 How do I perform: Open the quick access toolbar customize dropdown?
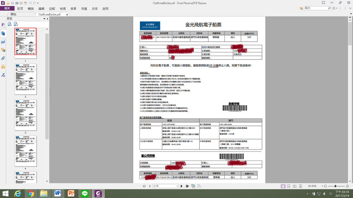(x=38, y=3)
